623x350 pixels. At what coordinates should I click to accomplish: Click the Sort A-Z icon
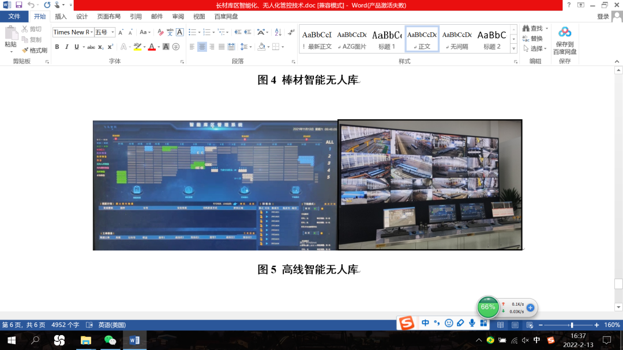(277, 32)
